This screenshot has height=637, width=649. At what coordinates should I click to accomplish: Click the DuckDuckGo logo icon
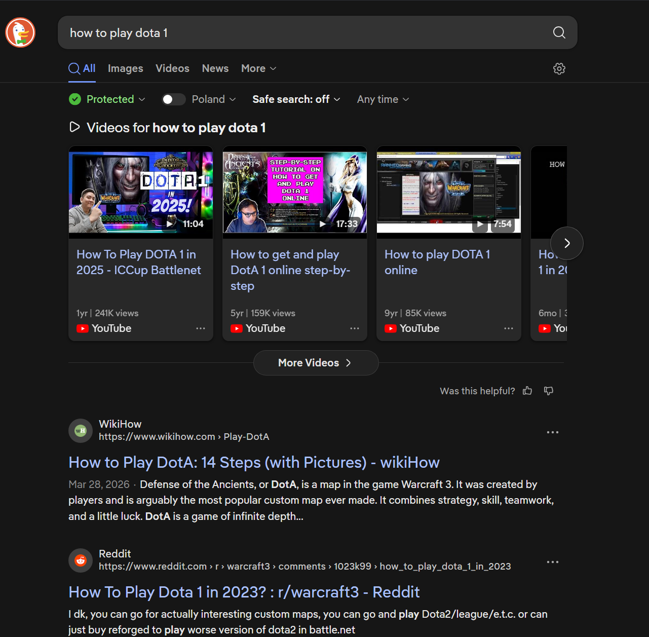pyautogui.click(x=20, y=32)
